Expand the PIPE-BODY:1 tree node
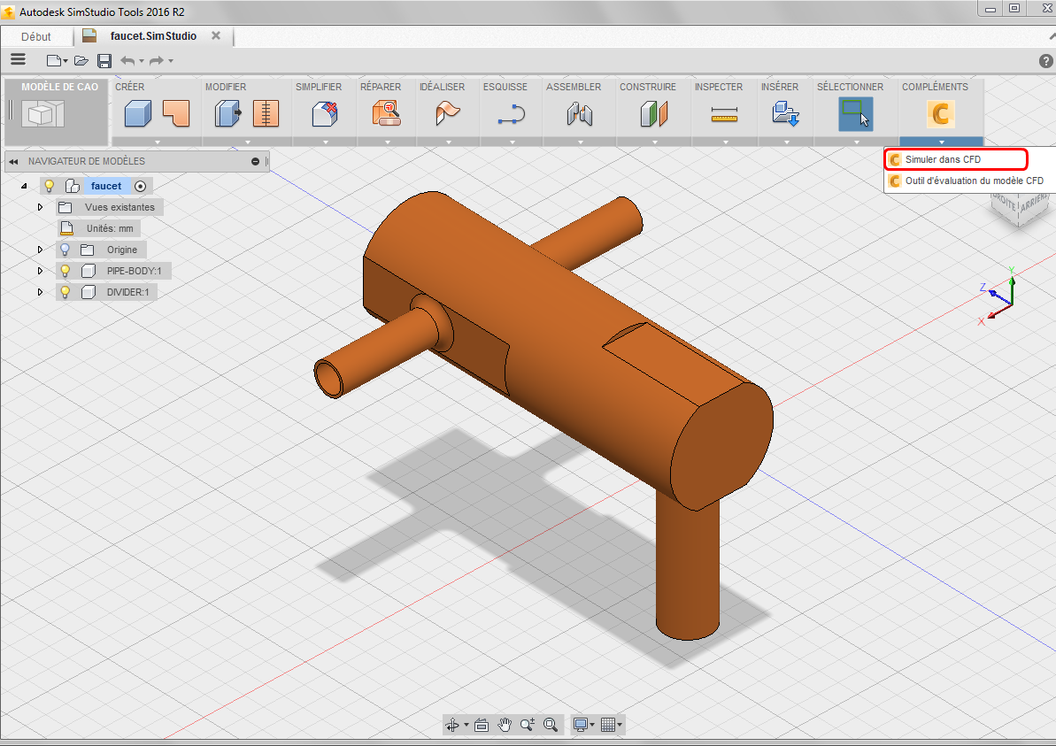This screenshot has width=1056, height=746. pos(40,271)
